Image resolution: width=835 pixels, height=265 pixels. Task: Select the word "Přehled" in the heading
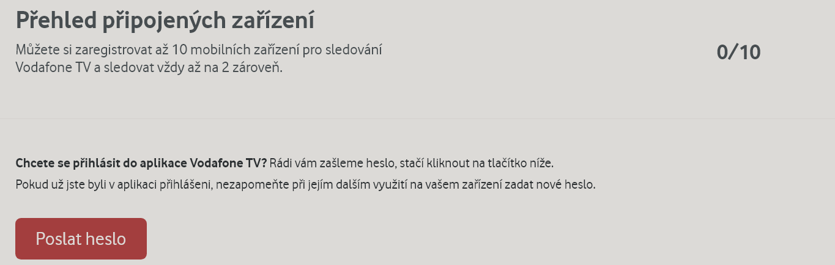[55, 21]
